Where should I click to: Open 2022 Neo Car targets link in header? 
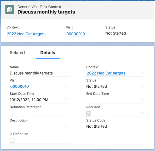[26, 34]
